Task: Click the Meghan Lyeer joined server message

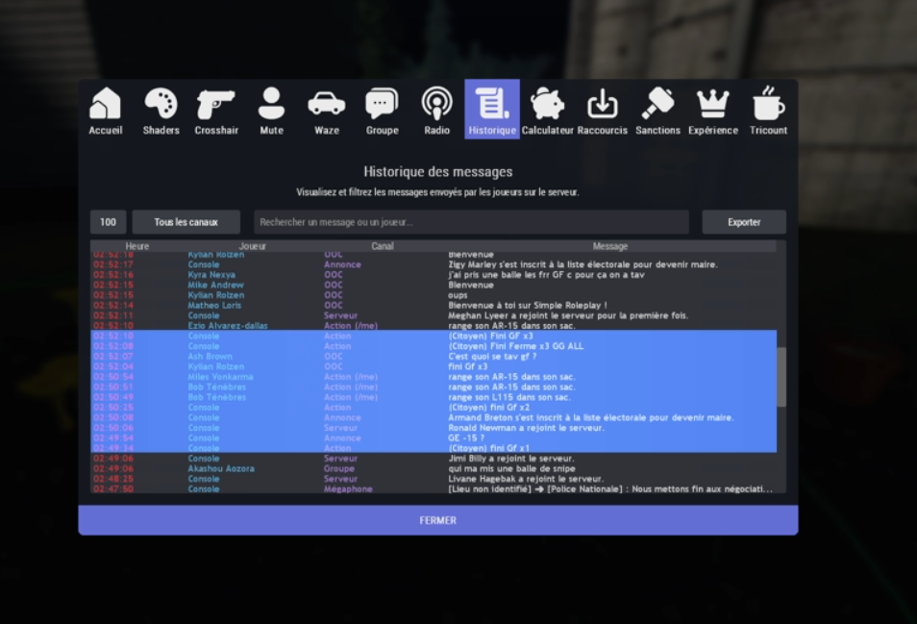Action: tap(568, 315)
